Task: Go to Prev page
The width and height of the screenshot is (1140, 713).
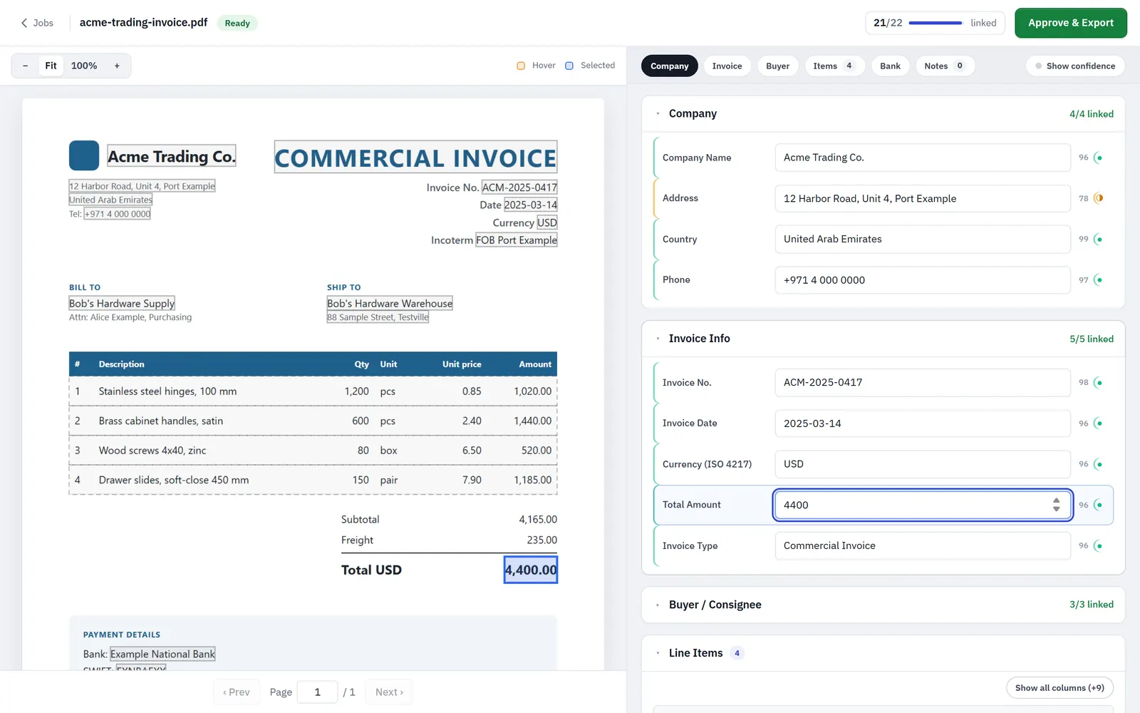Action: pyautogui.click(x=237, y=692)
